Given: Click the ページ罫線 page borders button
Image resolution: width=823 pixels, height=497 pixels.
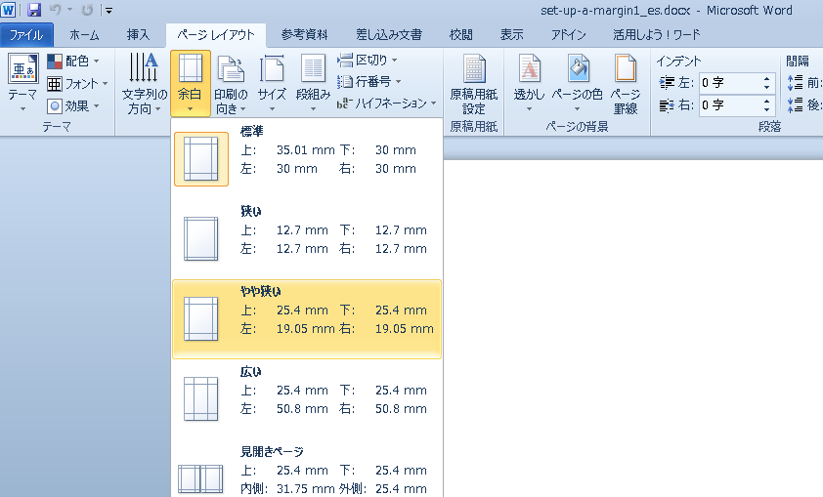Looking at the screenshot, I should click(626, 85).
